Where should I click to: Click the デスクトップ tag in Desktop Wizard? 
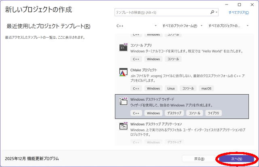[x=174, y=113]
